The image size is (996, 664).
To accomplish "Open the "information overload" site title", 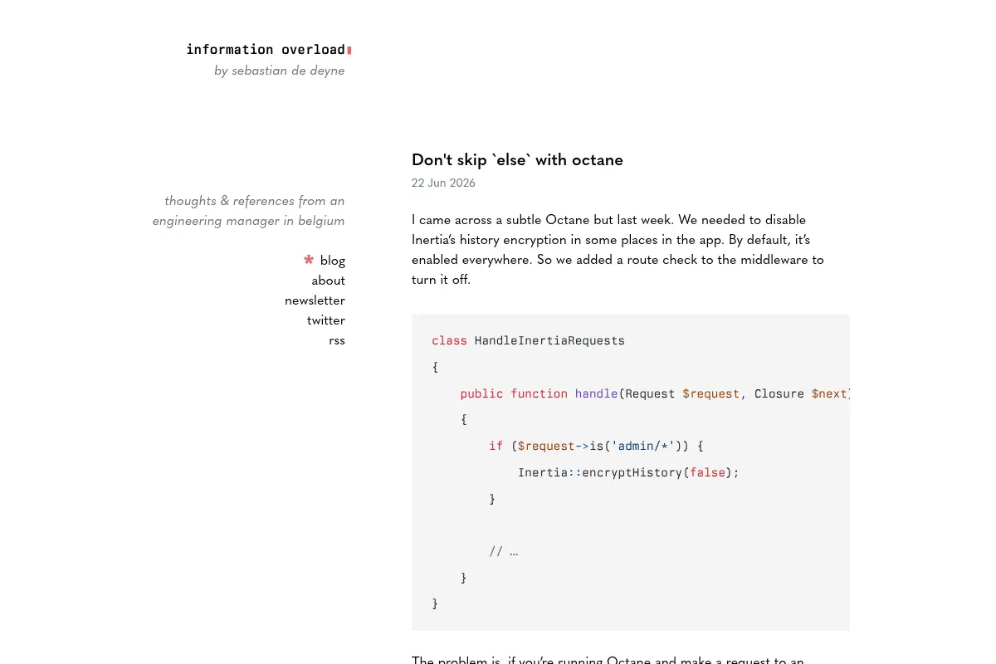I will (266, 50).
